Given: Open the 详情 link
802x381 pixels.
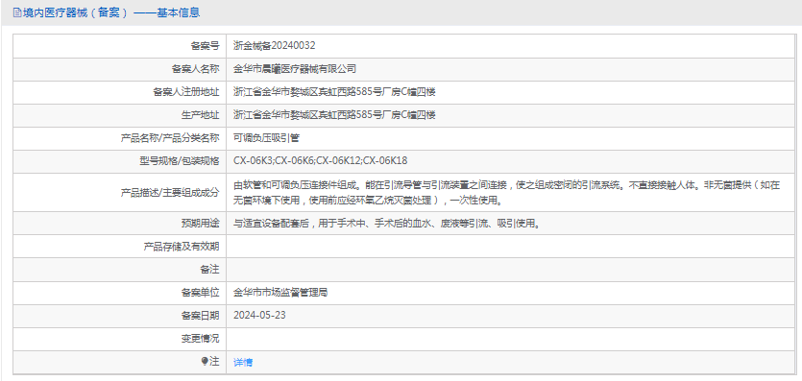Looking at the screenshot, I should (243, 362).
